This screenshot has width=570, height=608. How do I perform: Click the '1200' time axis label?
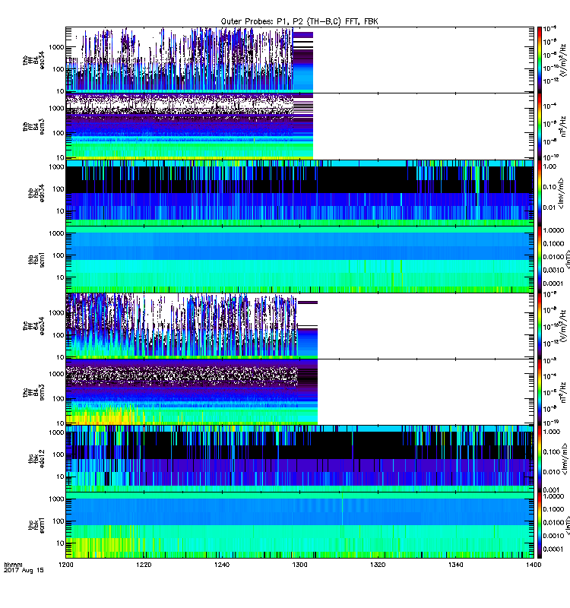pos(66,565)
